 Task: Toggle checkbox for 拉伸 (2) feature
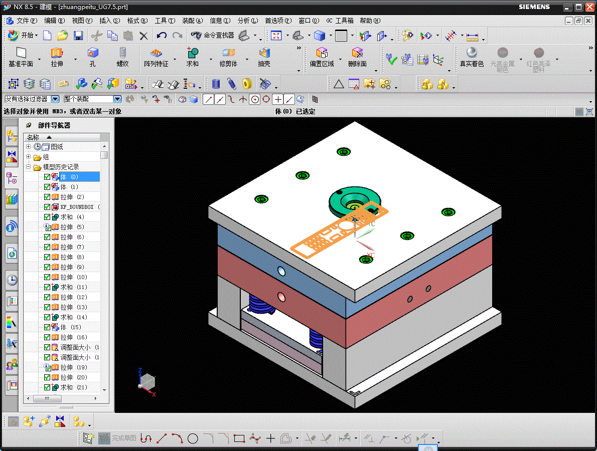click(47, 197)
